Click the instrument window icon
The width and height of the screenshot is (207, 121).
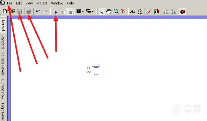tap(89, 11)
